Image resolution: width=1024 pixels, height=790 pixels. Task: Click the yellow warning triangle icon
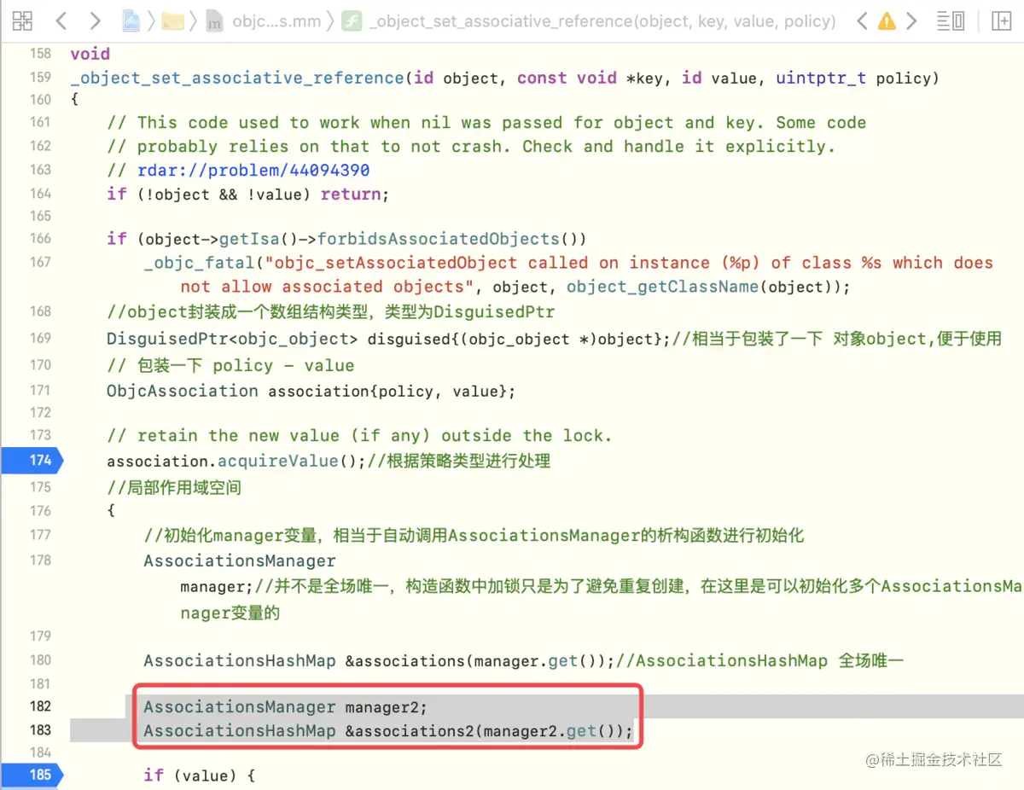point(887,20)
